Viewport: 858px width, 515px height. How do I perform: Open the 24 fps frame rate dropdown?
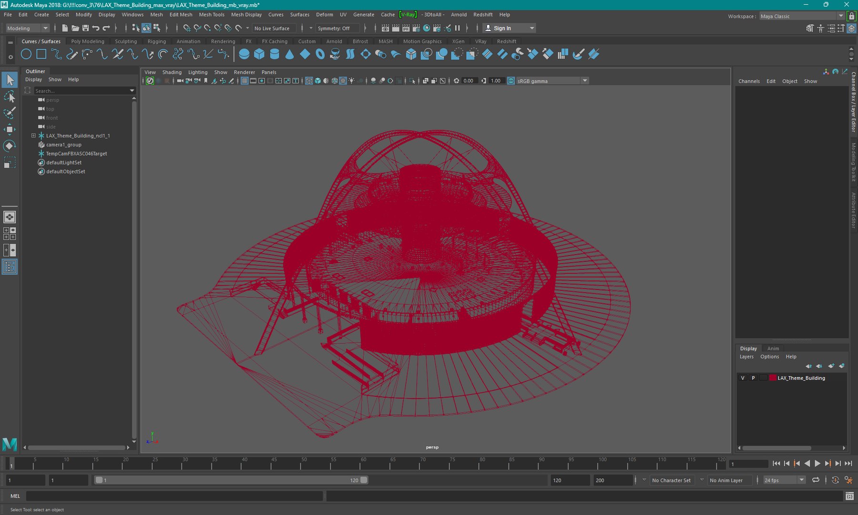tap(784, 480)
